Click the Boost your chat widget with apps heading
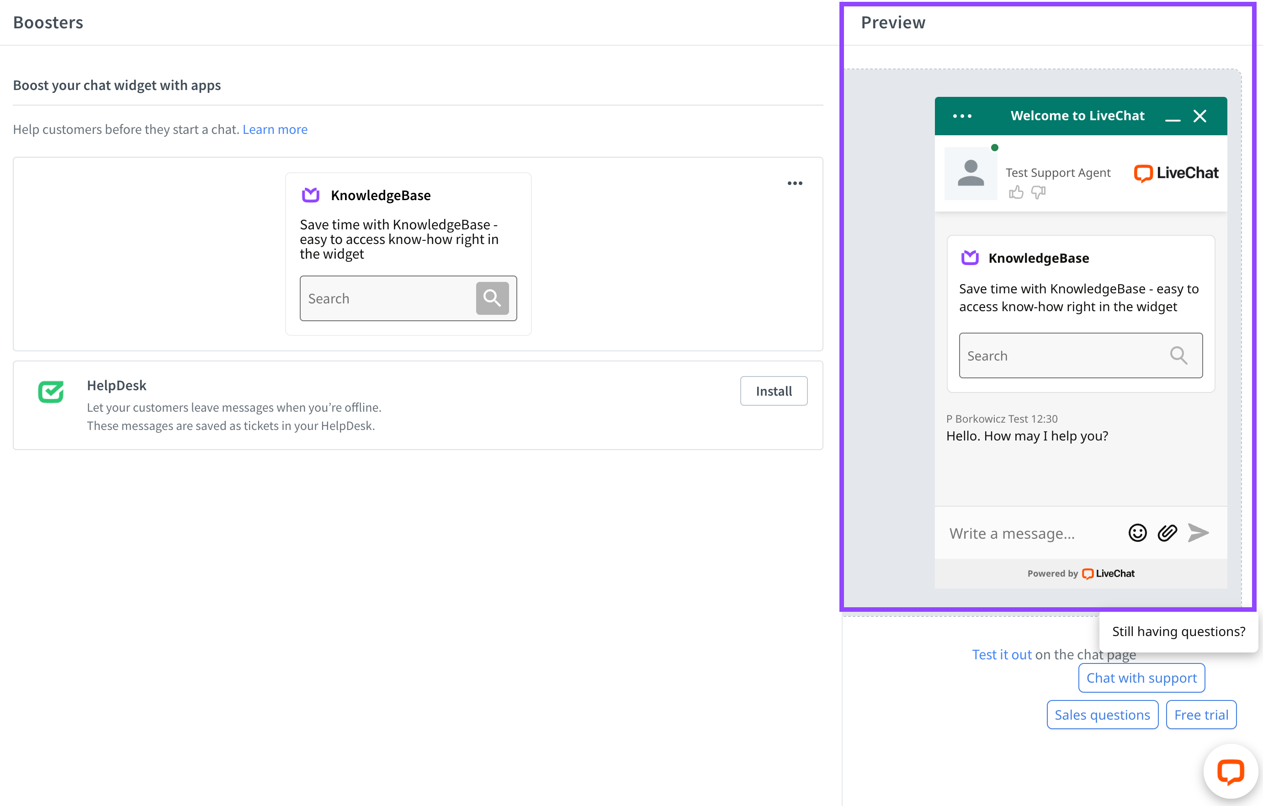Image resolution: width=1263 pixels, height=806 pixels. [117, 85]
